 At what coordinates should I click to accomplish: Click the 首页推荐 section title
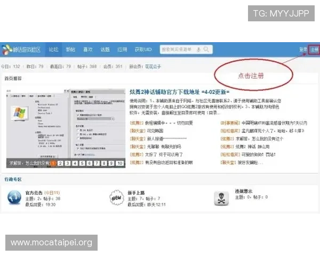(x=13, y=78)
